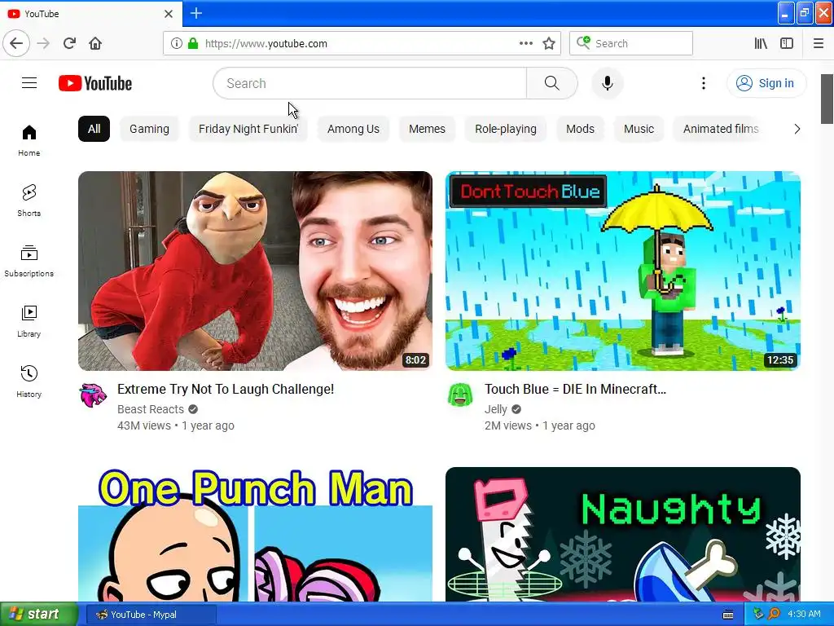The image size is (834, 626).
Task: Click the YouTube logo
Action: click(x=95, y=83)
